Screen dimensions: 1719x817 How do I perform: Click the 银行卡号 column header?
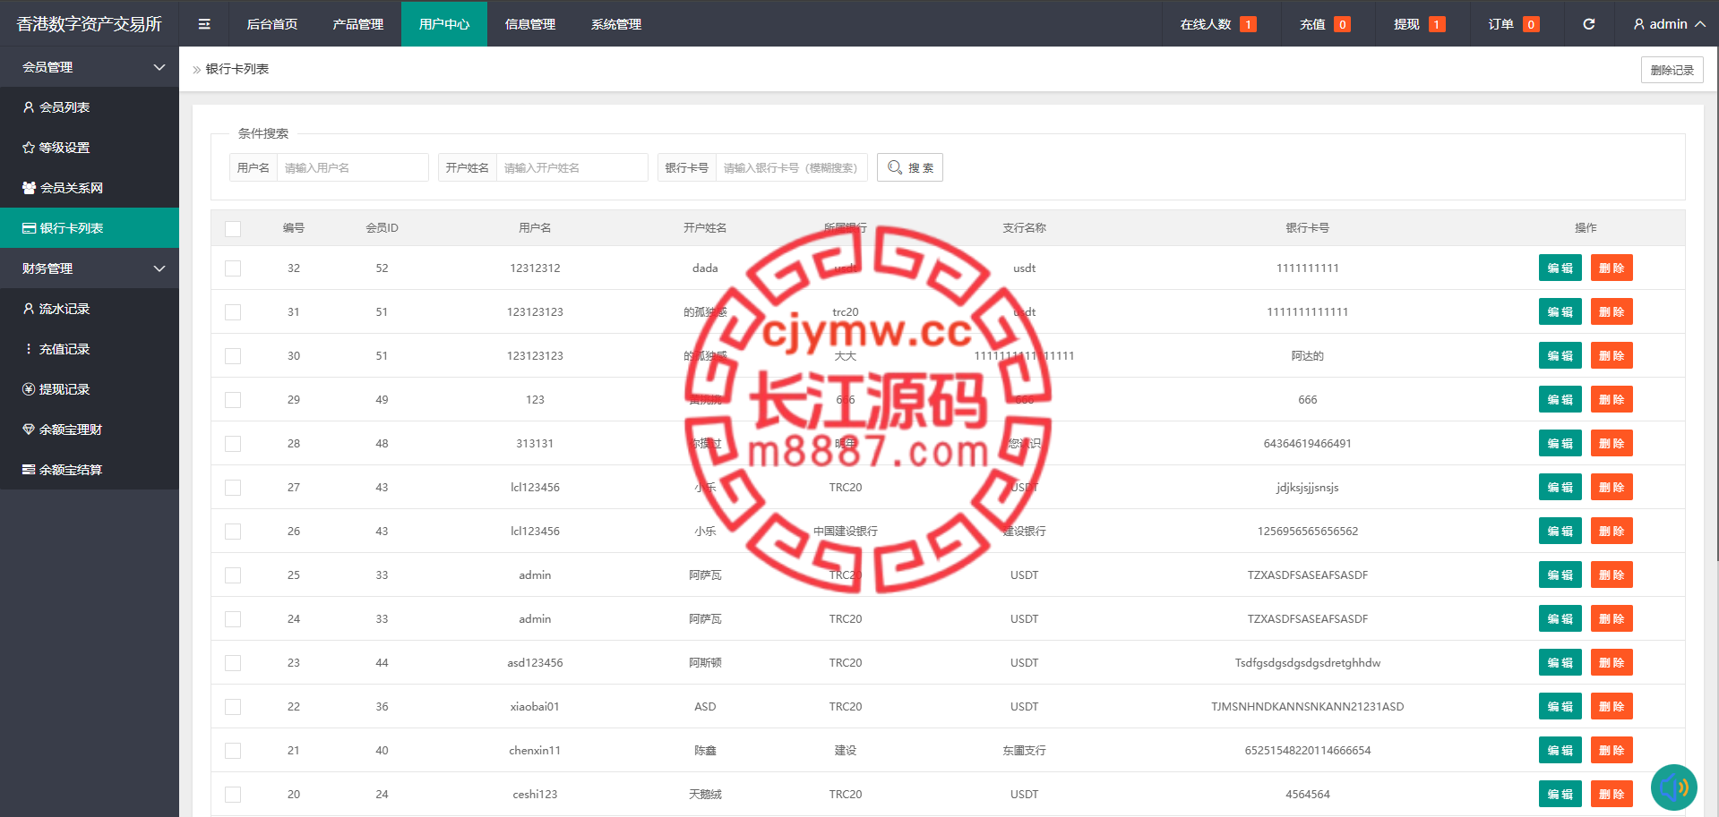[x=1308, y=228]
